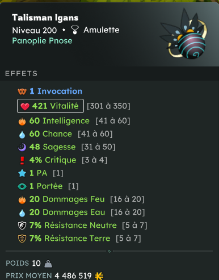This screenshot has height=280, width=219.
Task: Click the amulet type icon near Amulette
Action: tap(75, 30)
